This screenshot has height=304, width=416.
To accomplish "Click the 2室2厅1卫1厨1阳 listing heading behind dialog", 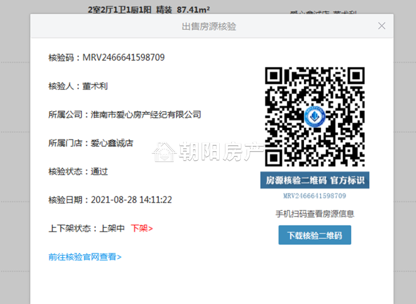I will click(149, 10).
